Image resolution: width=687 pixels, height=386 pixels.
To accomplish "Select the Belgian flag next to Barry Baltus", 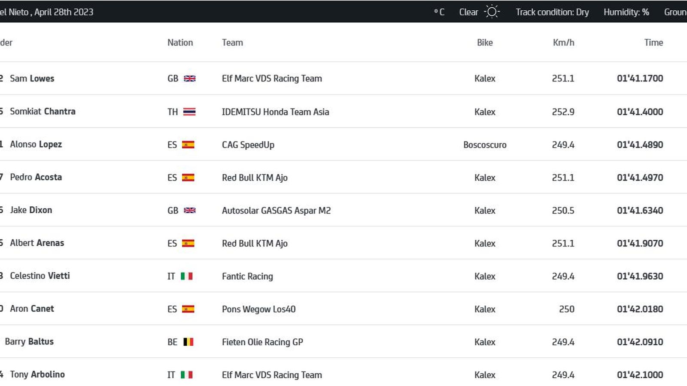I will [x=188, y=342].
